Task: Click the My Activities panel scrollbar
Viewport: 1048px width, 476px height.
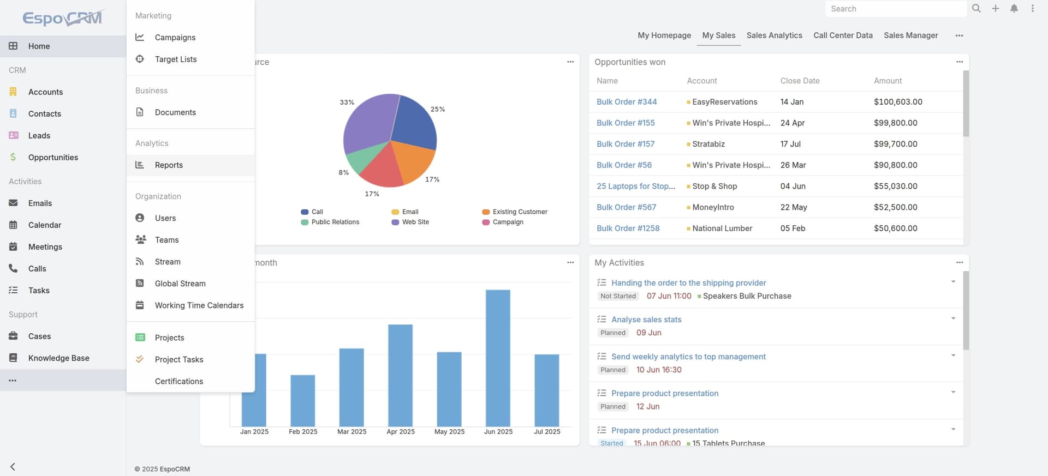Action: 966,310
